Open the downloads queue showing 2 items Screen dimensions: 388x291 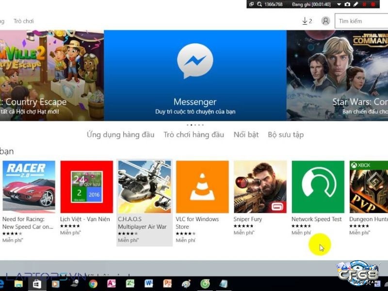[307, 21]
